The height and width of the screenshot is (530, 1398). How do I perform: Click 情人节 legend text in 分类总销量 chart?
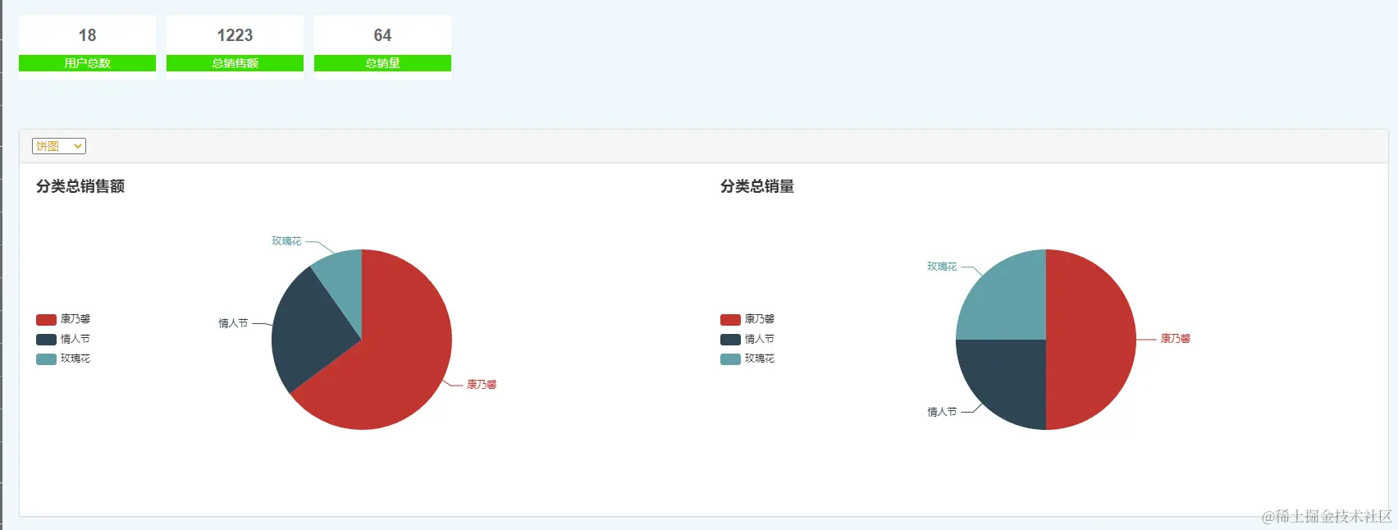(x=760, y=339)
